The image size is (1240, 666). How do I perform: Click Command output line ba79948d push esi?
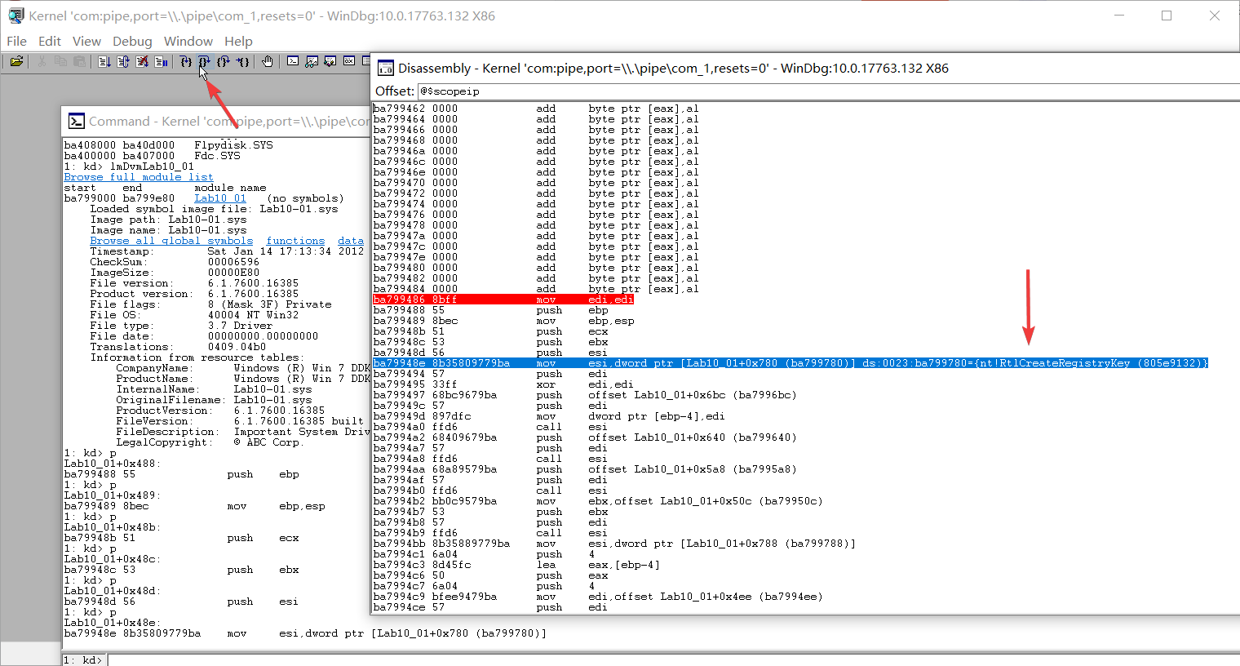[x=181, y=602]
